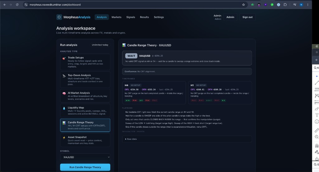The width and height of the screenshot is (319, 172).
Task: Select the ruler measure tool in side window
Action: pos(317,130)
